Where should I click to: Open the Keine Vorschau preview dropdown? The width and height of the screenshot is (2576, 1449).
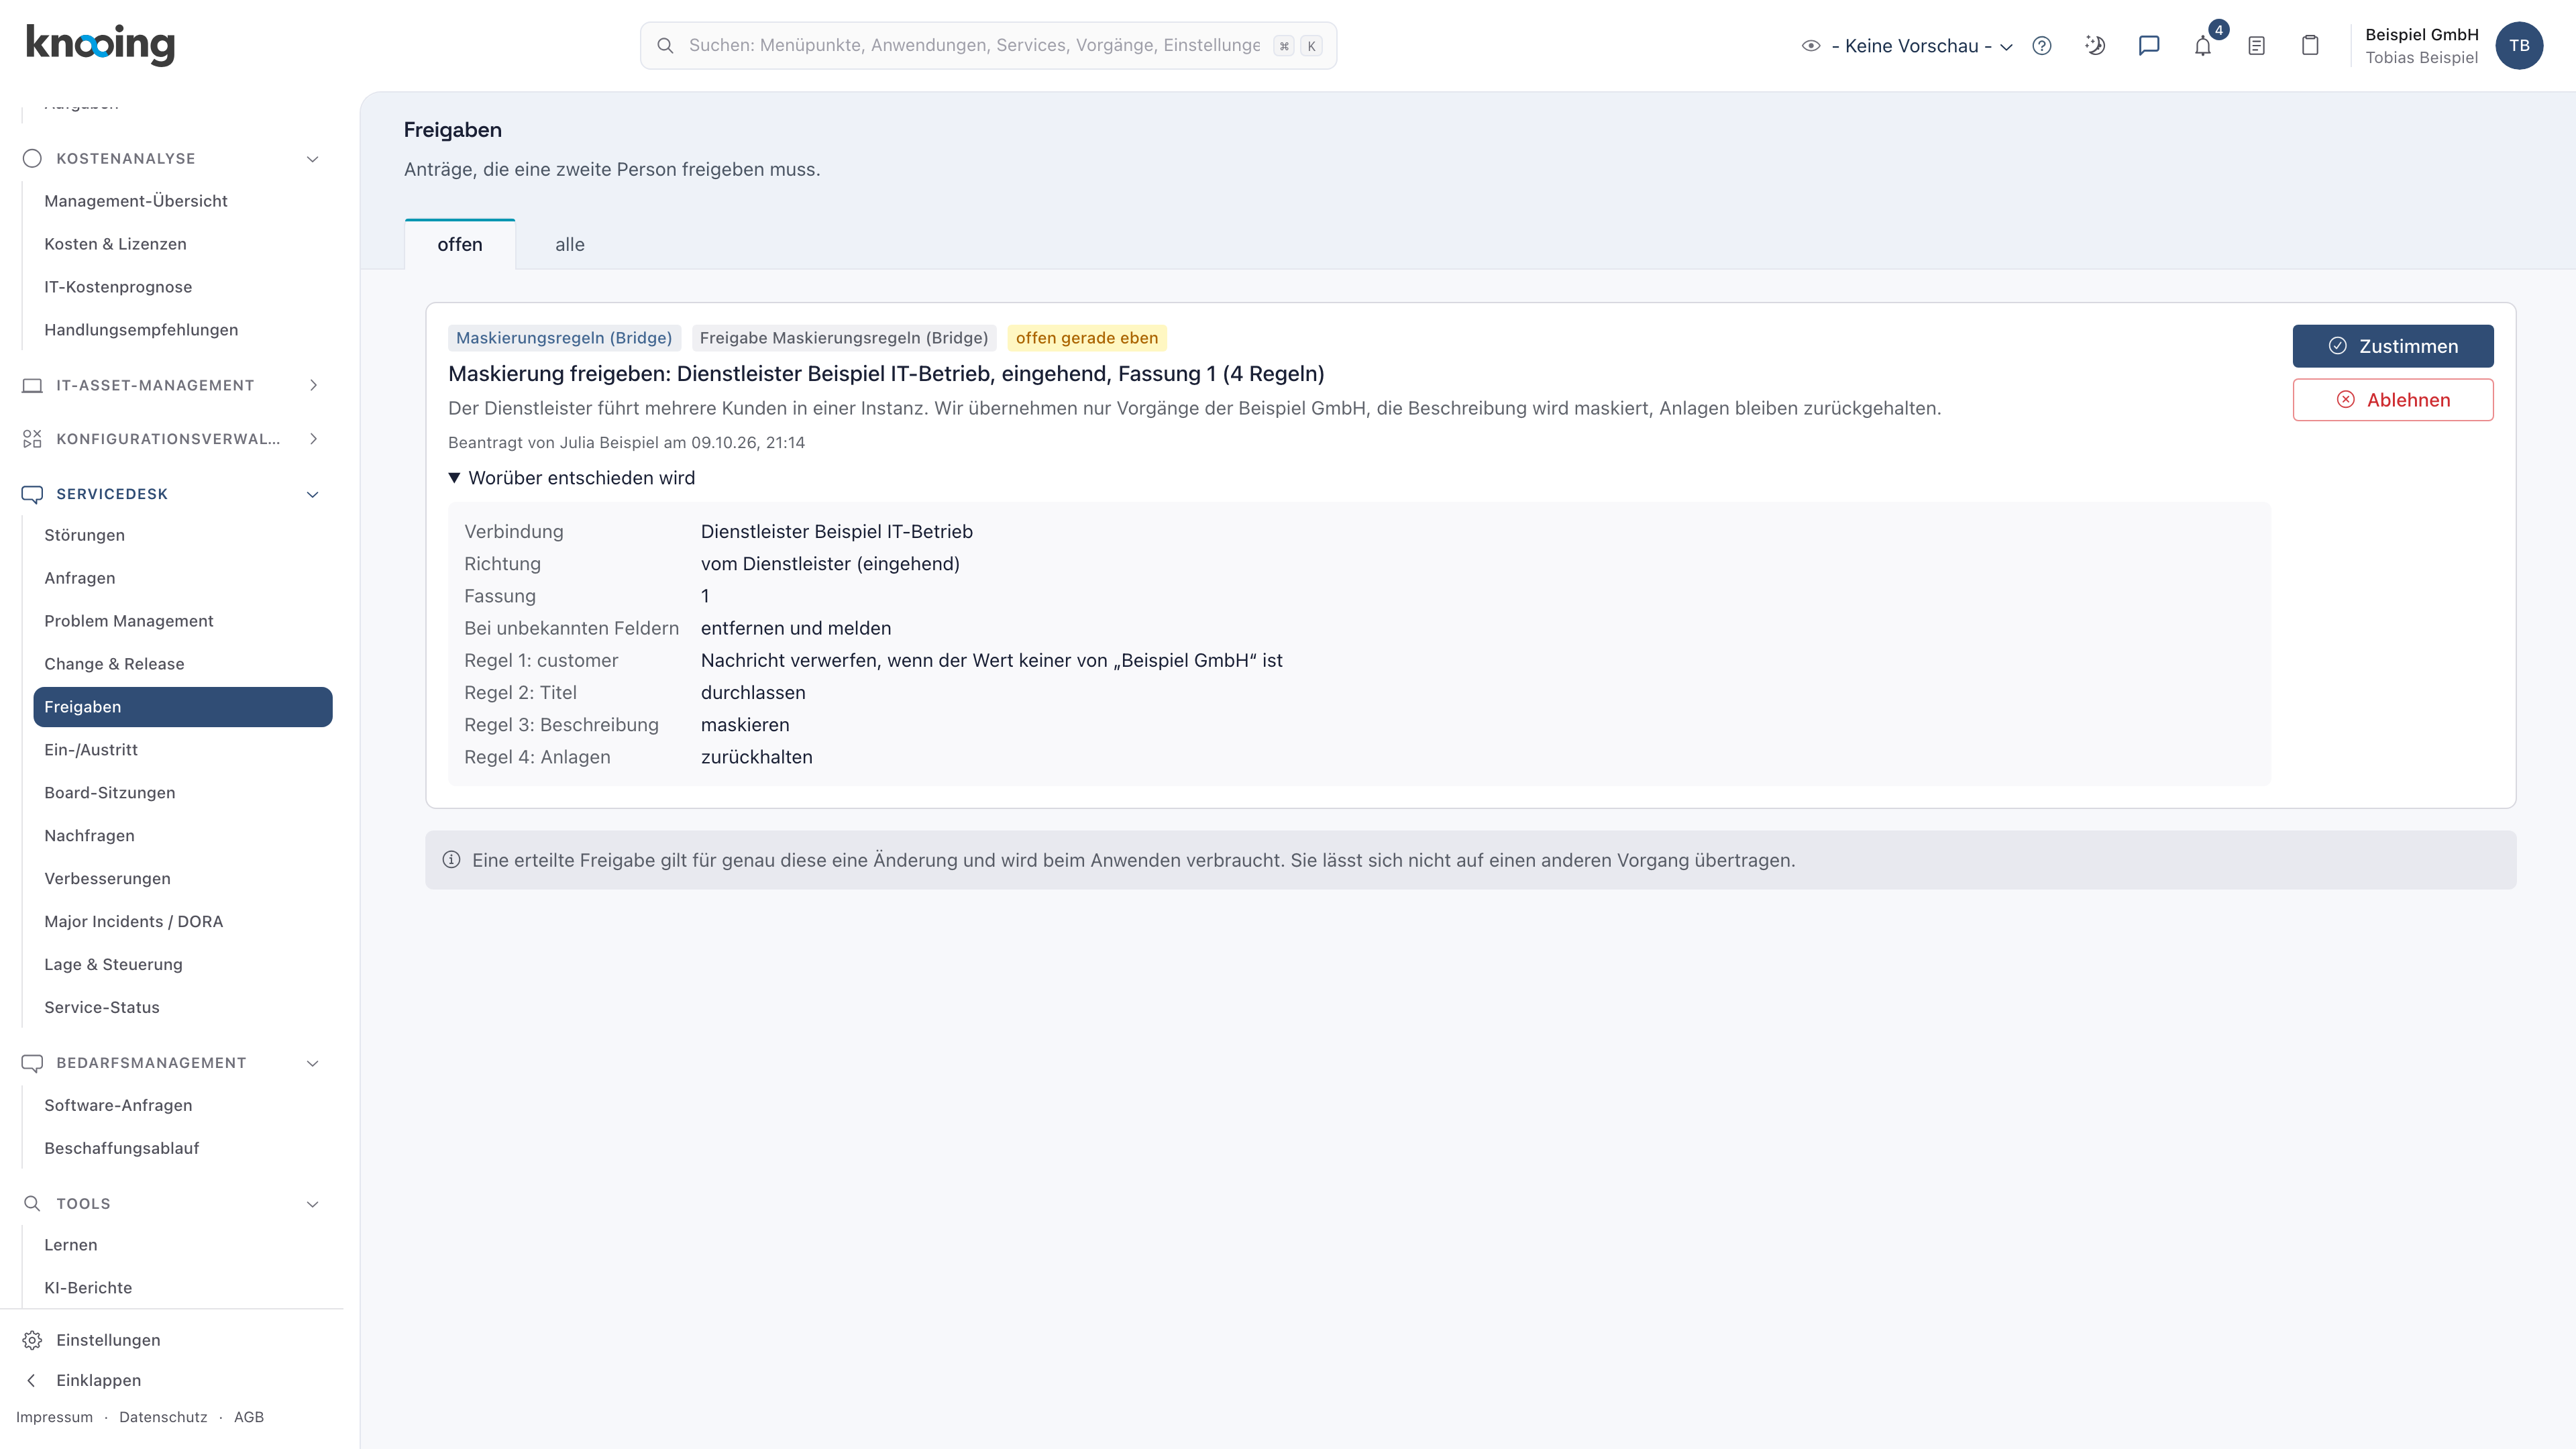pos(1907,46)
